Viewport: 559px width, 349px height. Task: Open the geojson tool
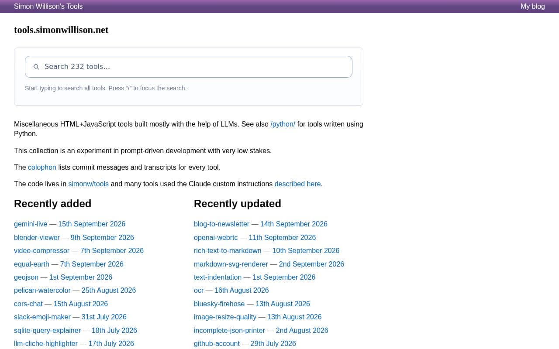point(26,277)
